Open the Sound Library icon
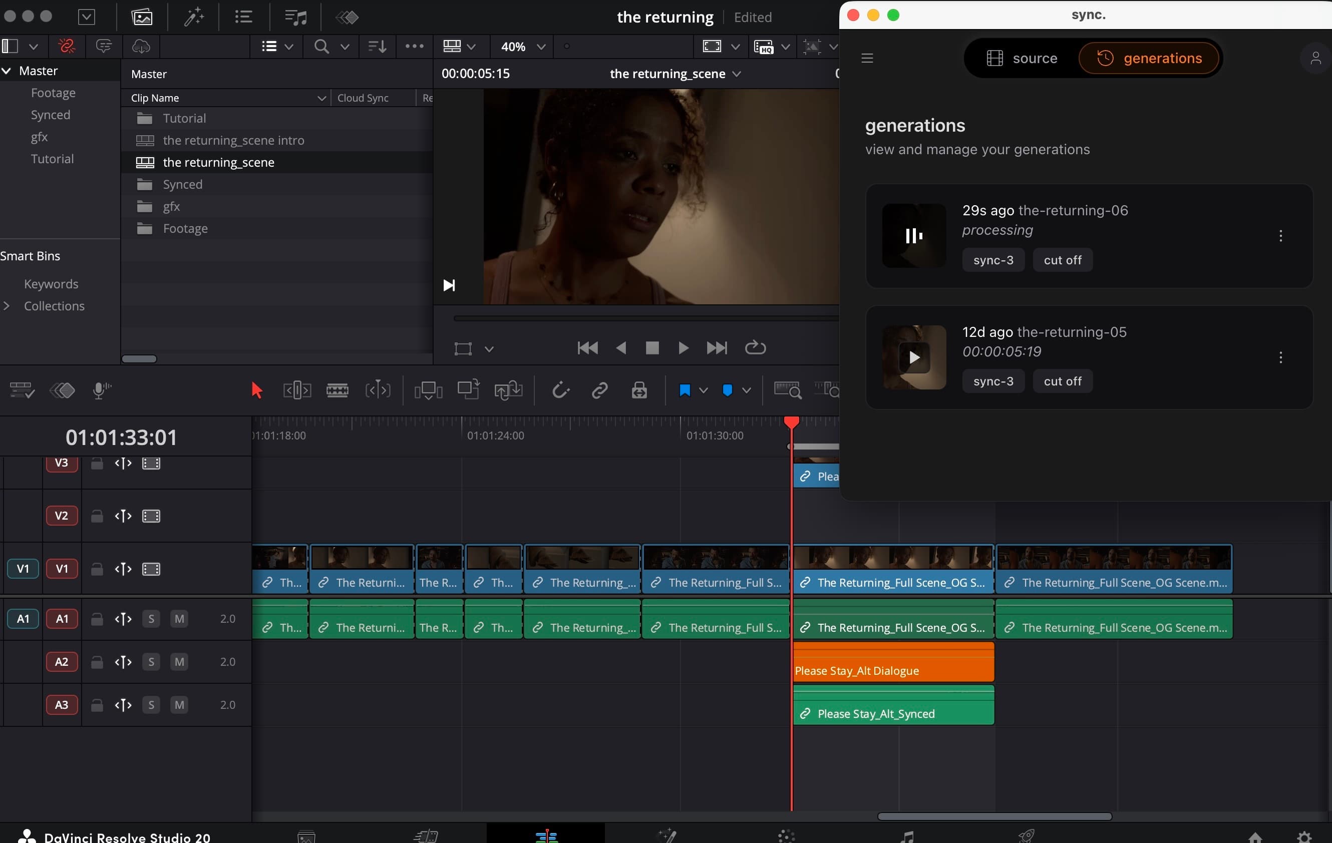 tap(295, 17)
